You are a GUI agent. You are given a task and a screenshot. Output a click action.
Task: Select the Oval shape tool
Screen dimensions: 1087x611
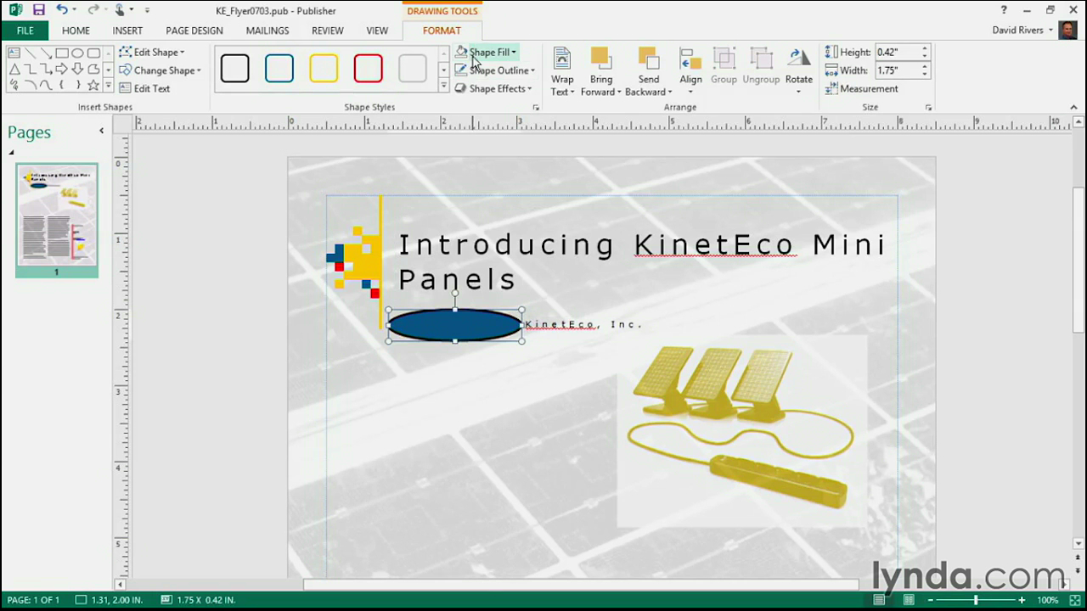[x=77, y=53]
